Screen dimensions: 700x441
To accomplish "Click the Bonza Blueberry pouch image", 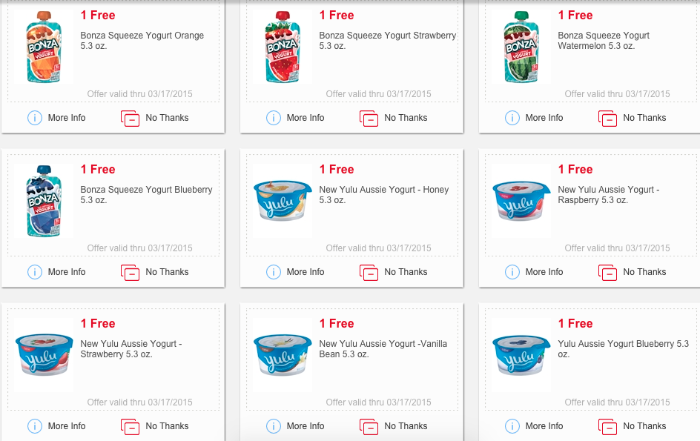I will pos(43,201).
